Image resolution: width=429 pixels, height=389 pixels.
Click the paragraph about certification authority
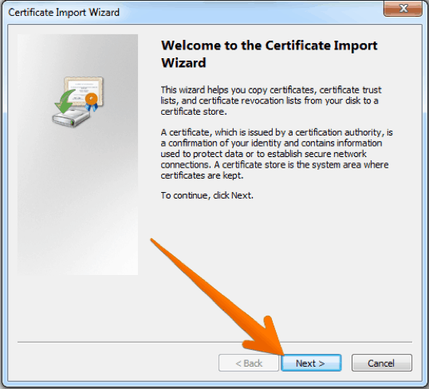coord(277,154)
